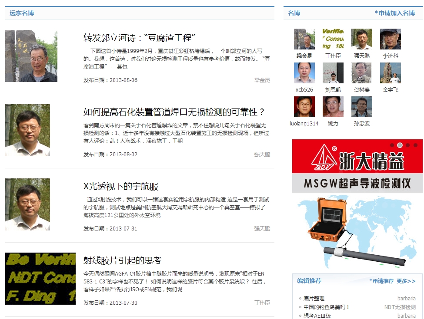This screenshot has width=424, height=319.
Task: Click 浙大精益 MSGW超声导波检测仪 banner ad
Action: pos(357,204)
